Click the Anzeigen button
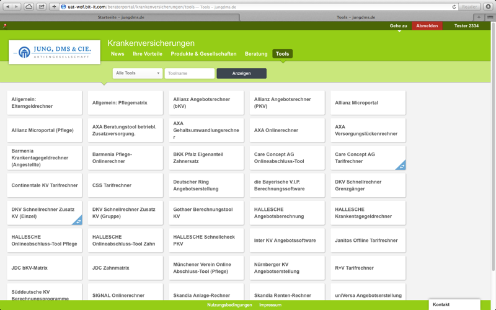The width and height of the screenshot is (496, 310). 241,73
